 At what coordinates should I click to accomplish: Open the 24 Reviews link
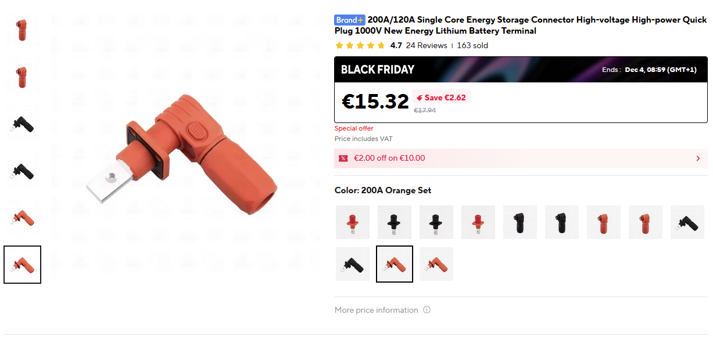point(427,45)
